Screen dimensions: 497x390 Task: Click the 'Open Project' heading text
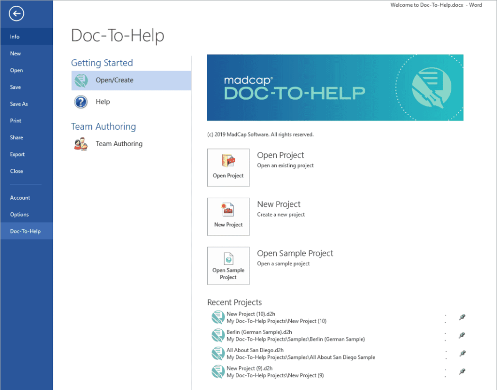[x=281, y=155]
